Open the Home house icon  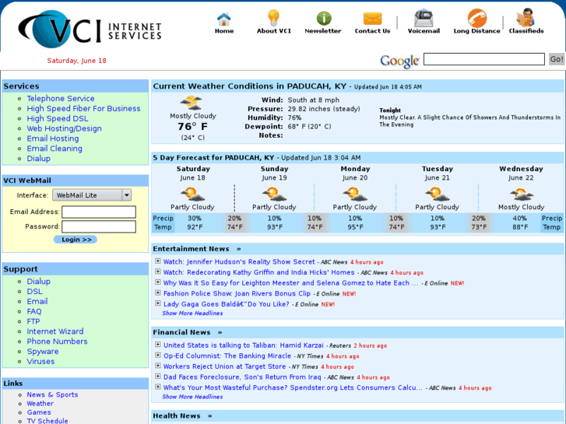click(223, 19)
